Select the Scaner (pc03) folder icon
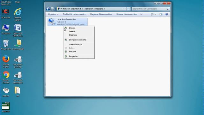 pyautogui.click(x=18, y=45)
